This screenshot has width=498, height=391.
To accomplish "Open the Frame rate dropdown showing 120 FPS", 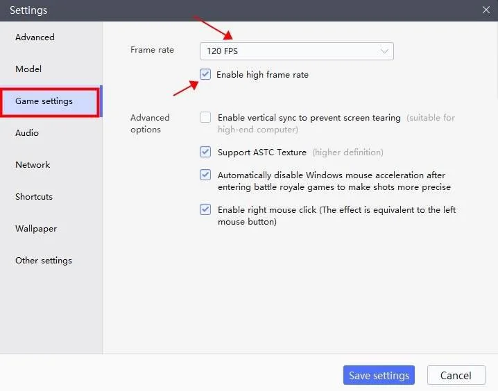I will tap(297, 51).
